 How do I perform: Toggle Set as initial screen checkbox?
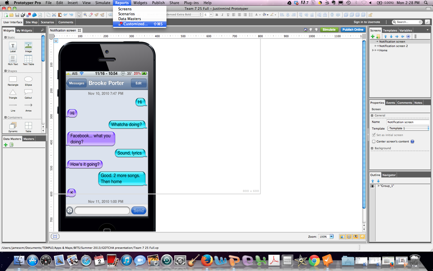[374, 135]
